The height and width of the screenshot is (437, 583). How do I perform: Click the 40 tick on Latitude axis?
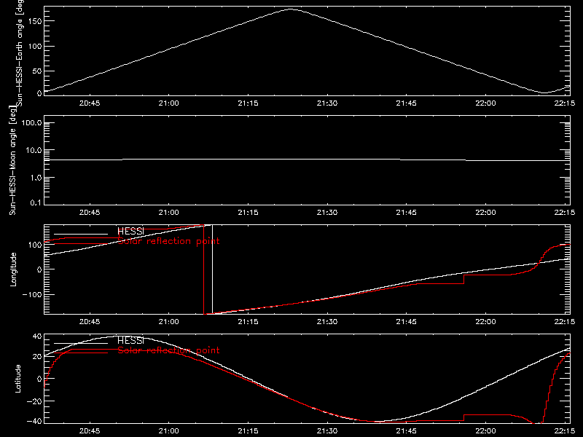[37, 336]
